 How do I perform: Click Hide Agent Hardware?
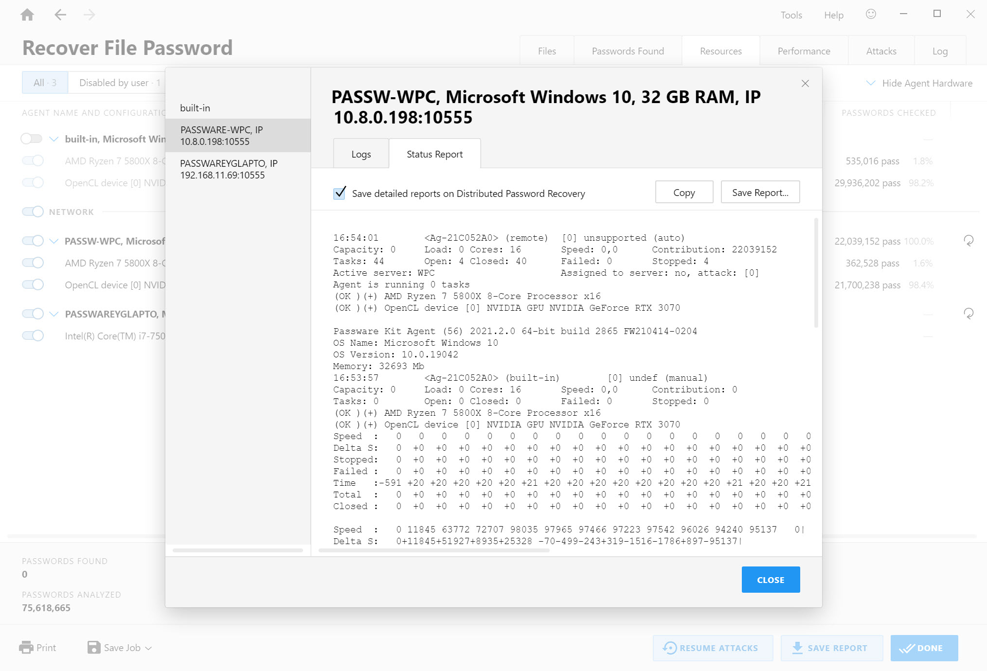(x=928, y=83)
